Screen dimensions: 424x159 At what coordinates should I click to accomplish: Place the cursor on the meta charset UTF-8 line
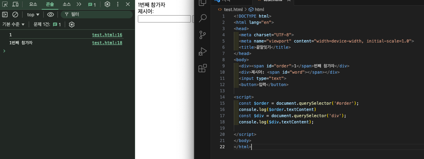[x=266, y=35]
